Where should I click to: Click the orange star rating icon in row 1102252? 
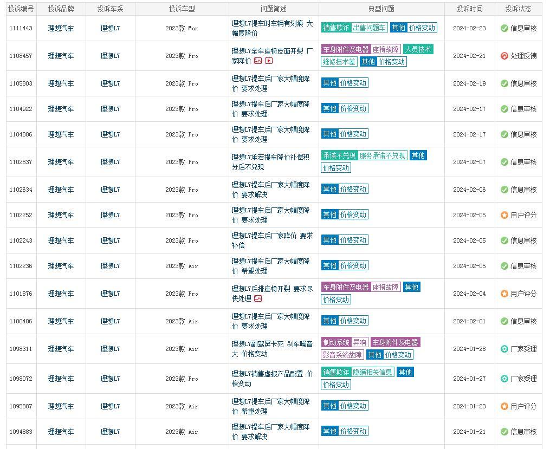[x=504, y=215]
